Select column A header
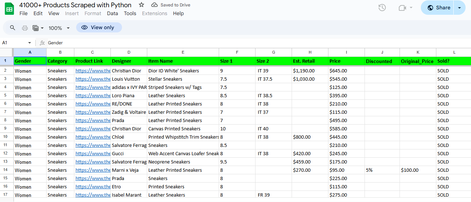The image size is (471, 202). coord(30,52)
